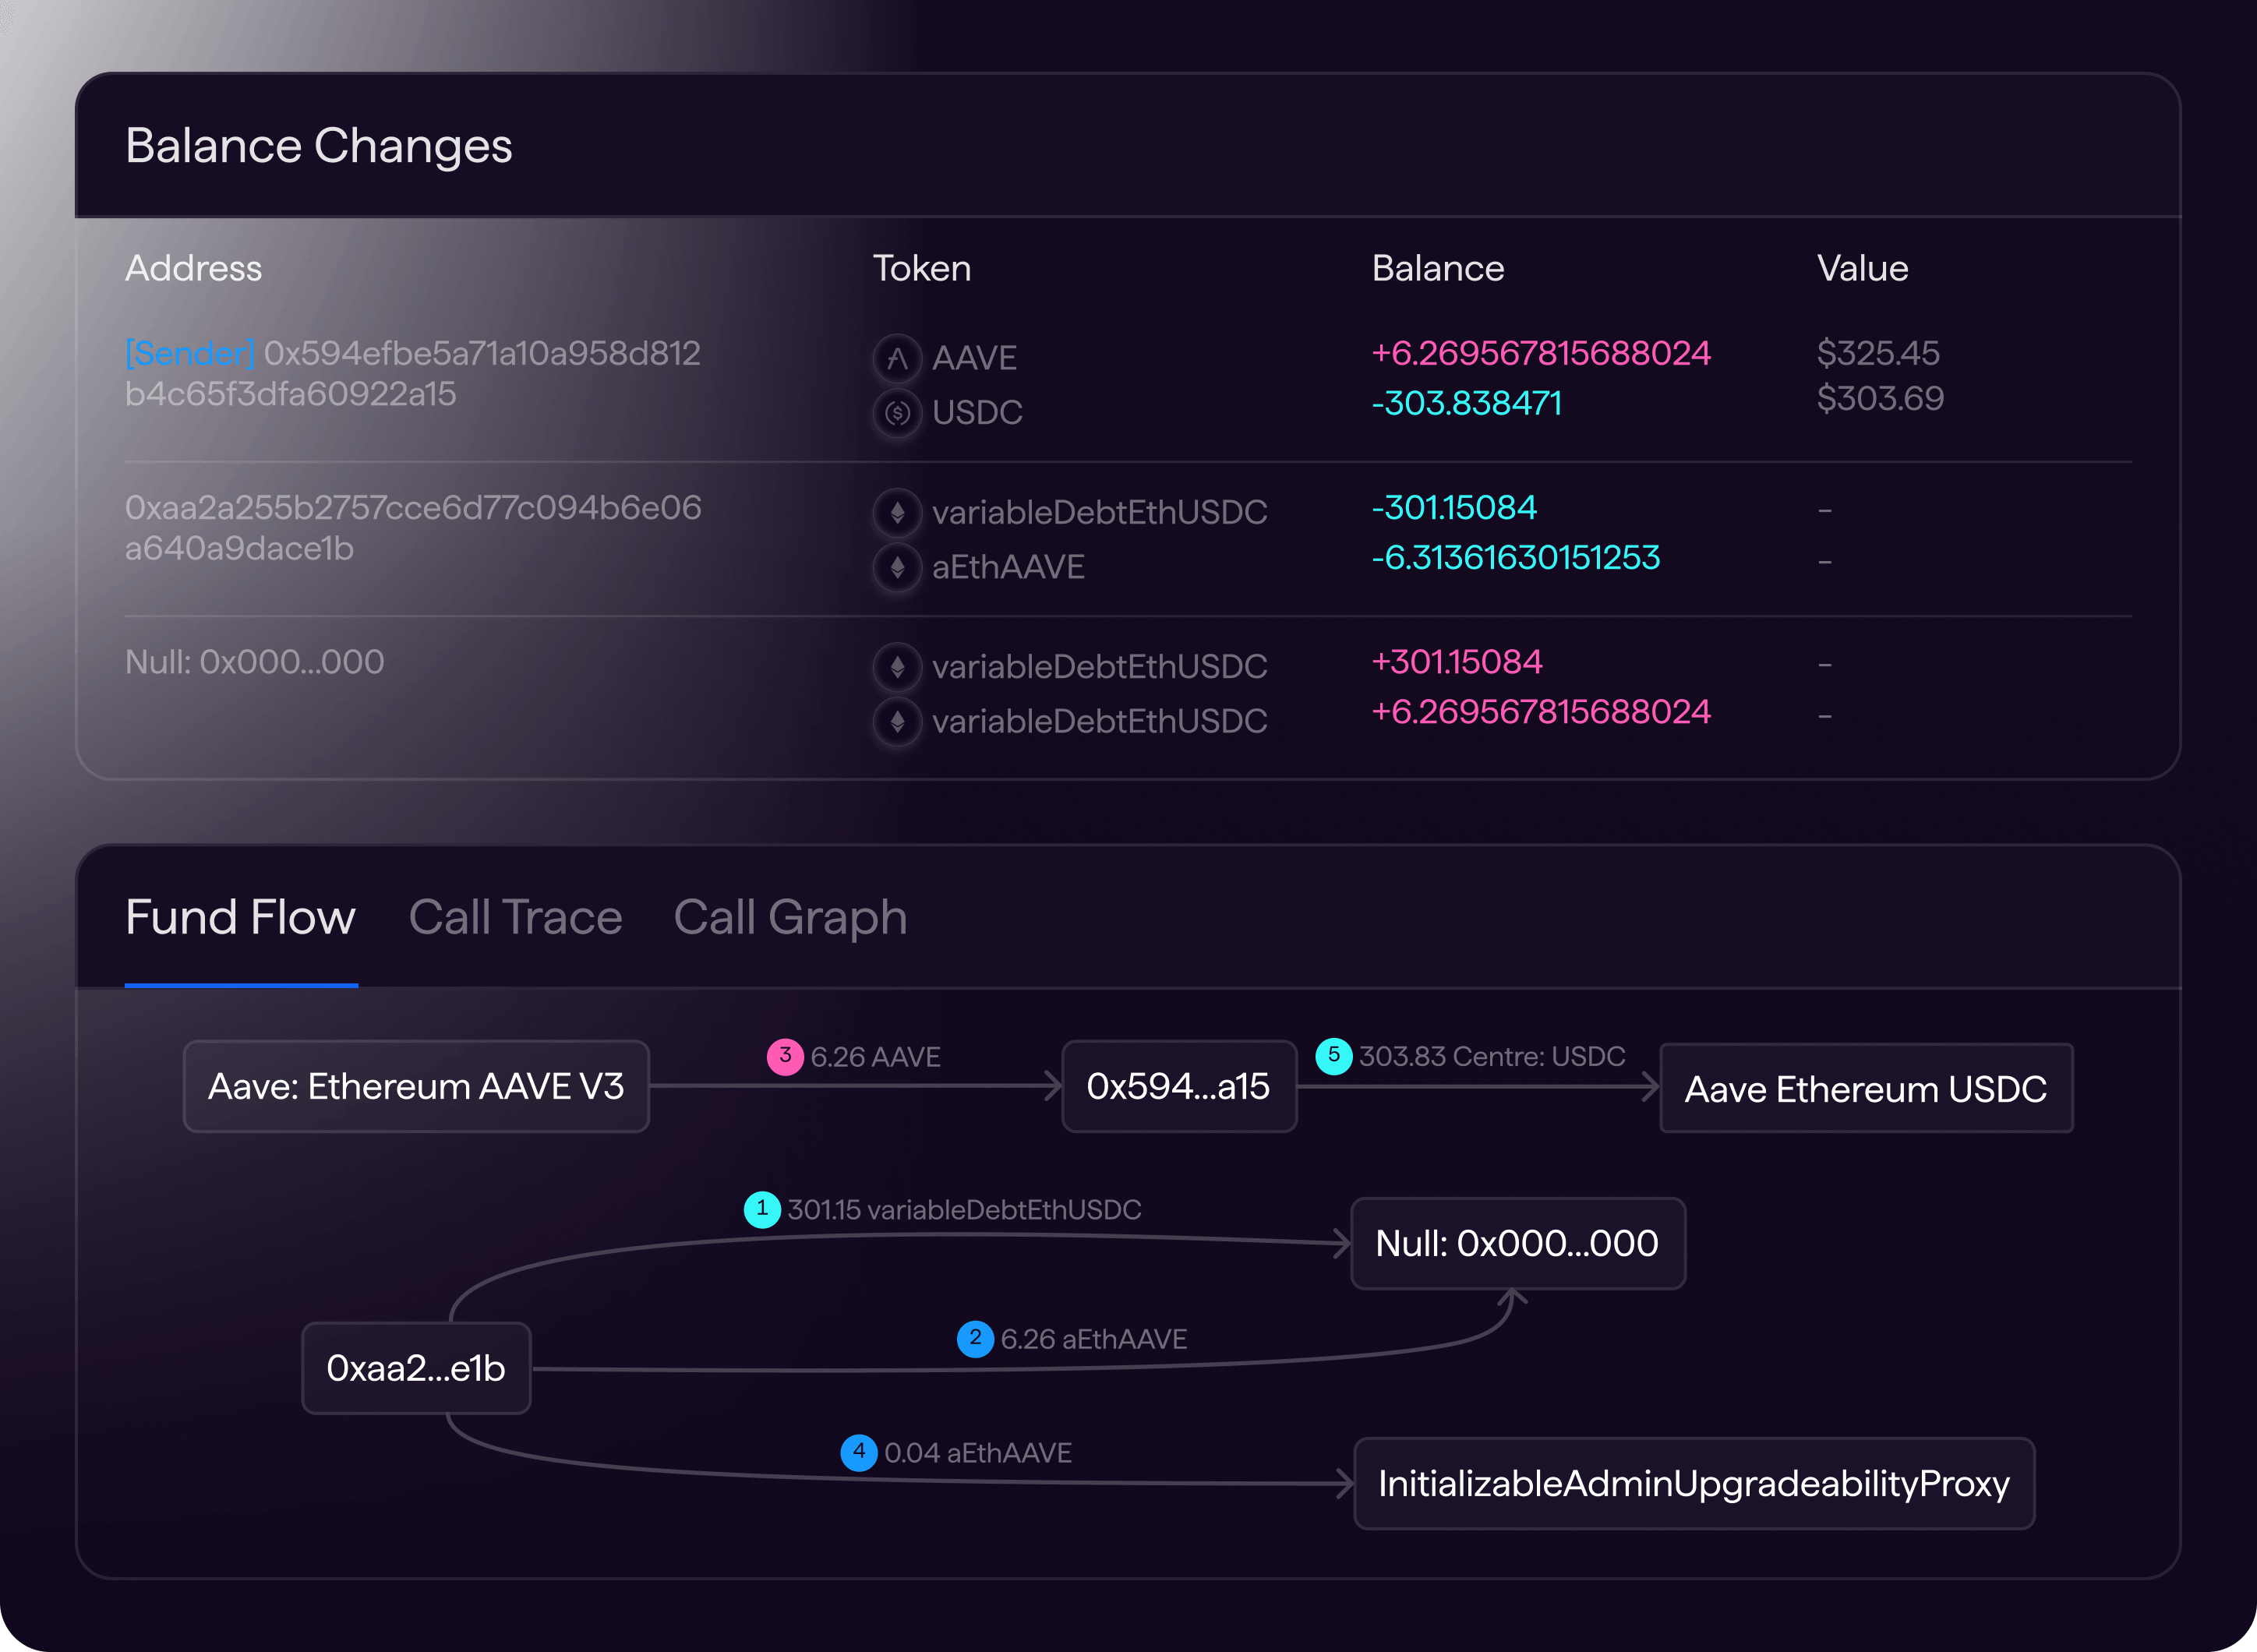Open the Call Graph tab
2257x1652 pixels.
pos(790,919)
